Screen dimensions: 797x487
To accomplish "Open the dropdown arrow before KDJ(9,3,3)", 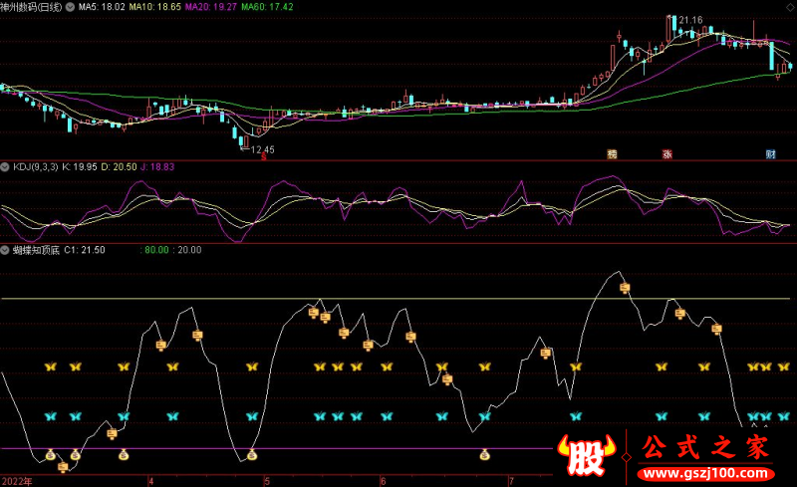I will 5,166.
